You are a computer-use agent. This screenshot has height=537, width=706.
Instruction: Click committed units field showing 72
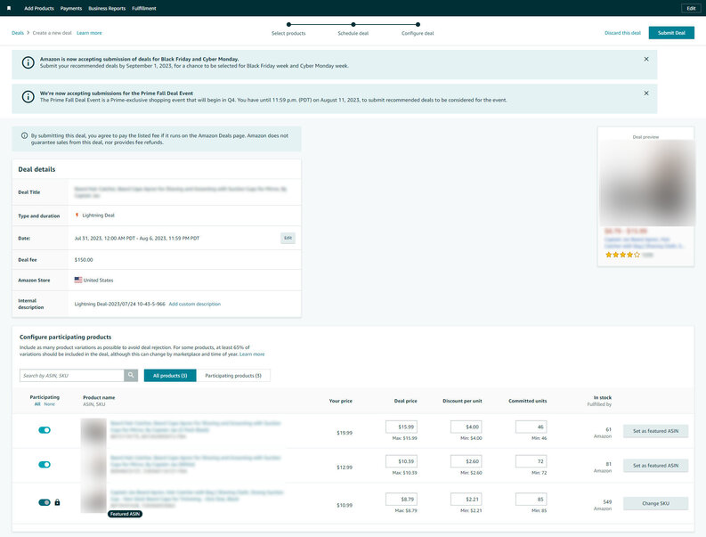pyautogui.click(x=532, y=461)
